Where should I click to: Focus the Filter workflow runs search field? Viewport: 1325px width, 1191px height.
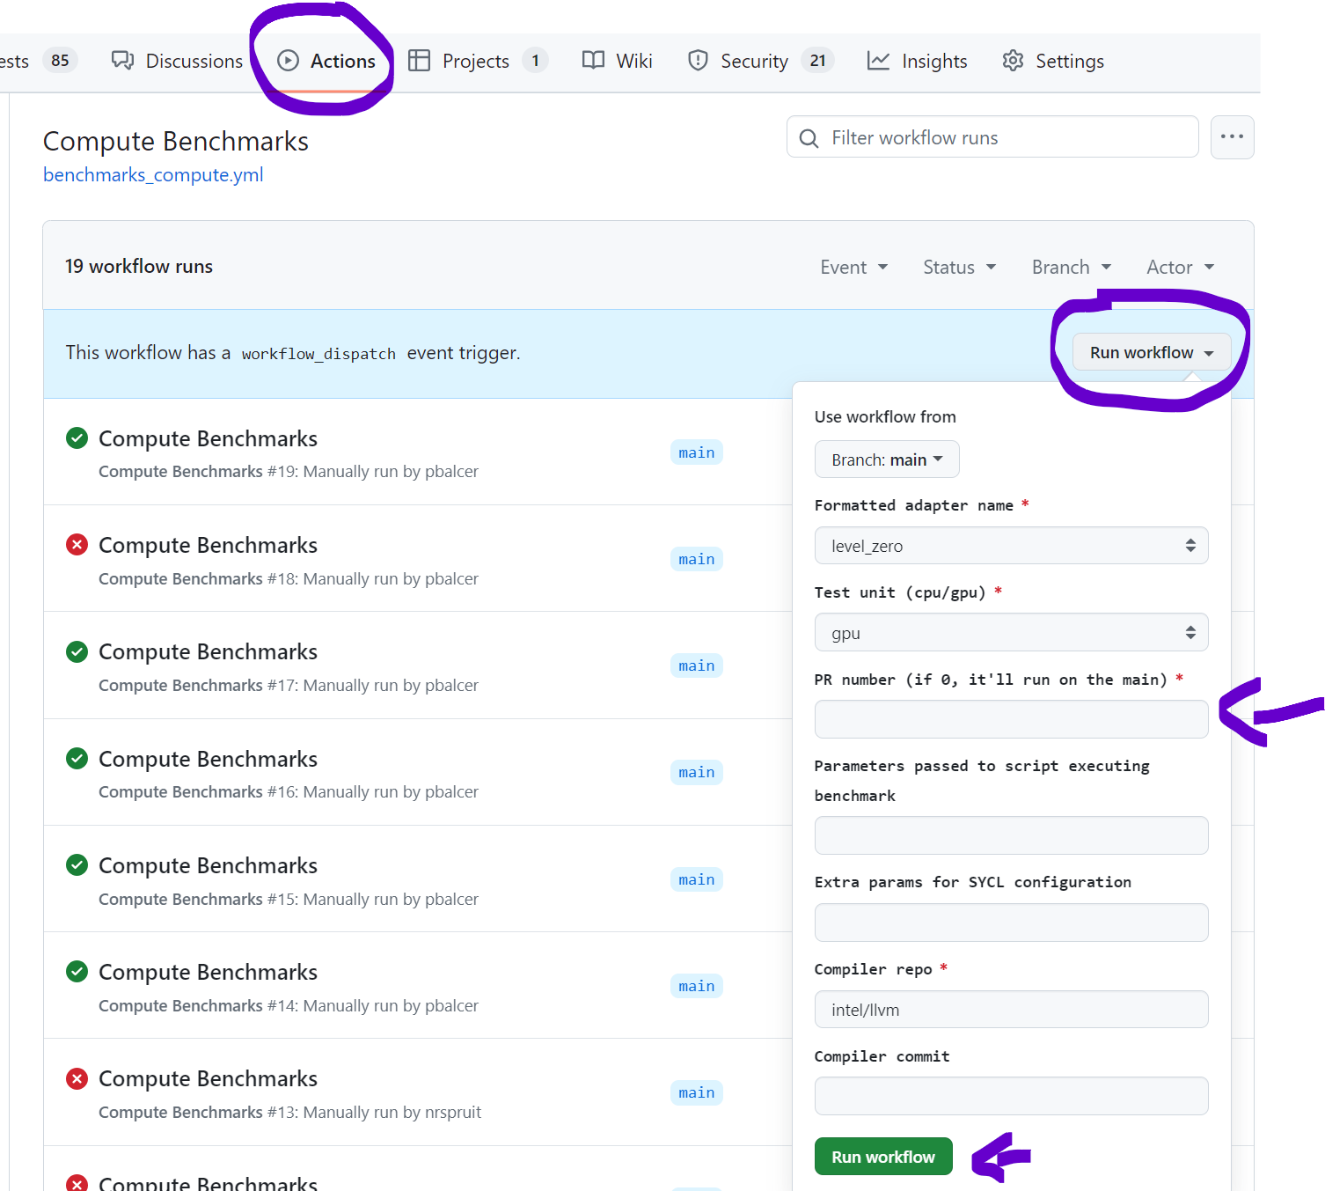[x=992, y=136]
